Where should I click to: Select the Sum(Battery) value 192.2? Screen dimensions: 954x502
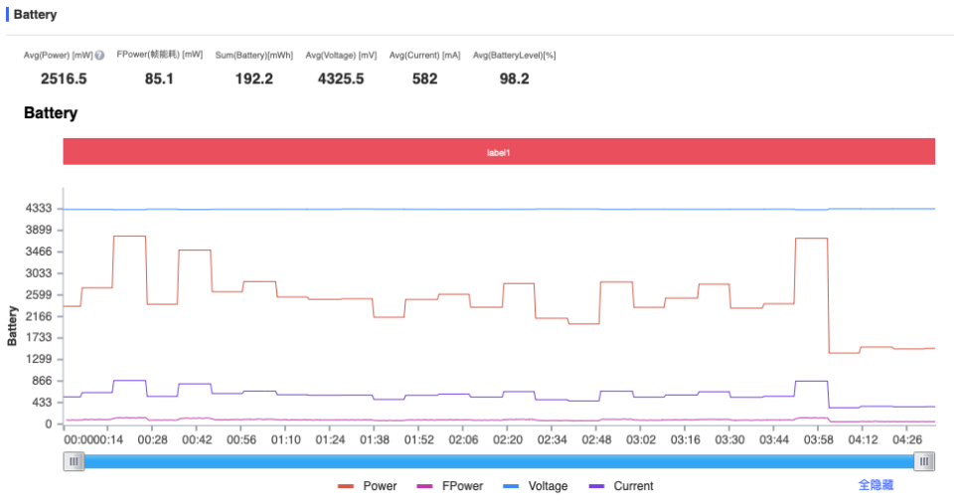(x=254, y=80)
